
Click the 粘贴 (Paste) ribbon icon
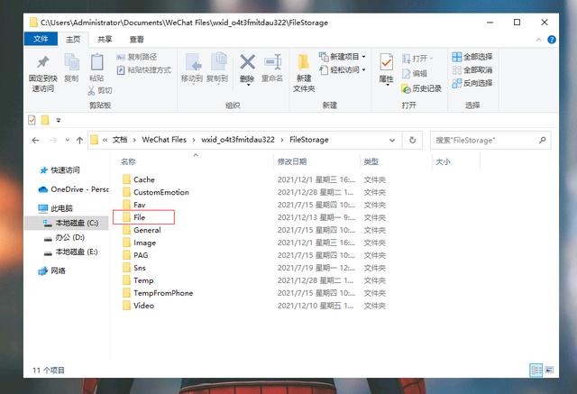pyautogui.click(x=96, y=64)
